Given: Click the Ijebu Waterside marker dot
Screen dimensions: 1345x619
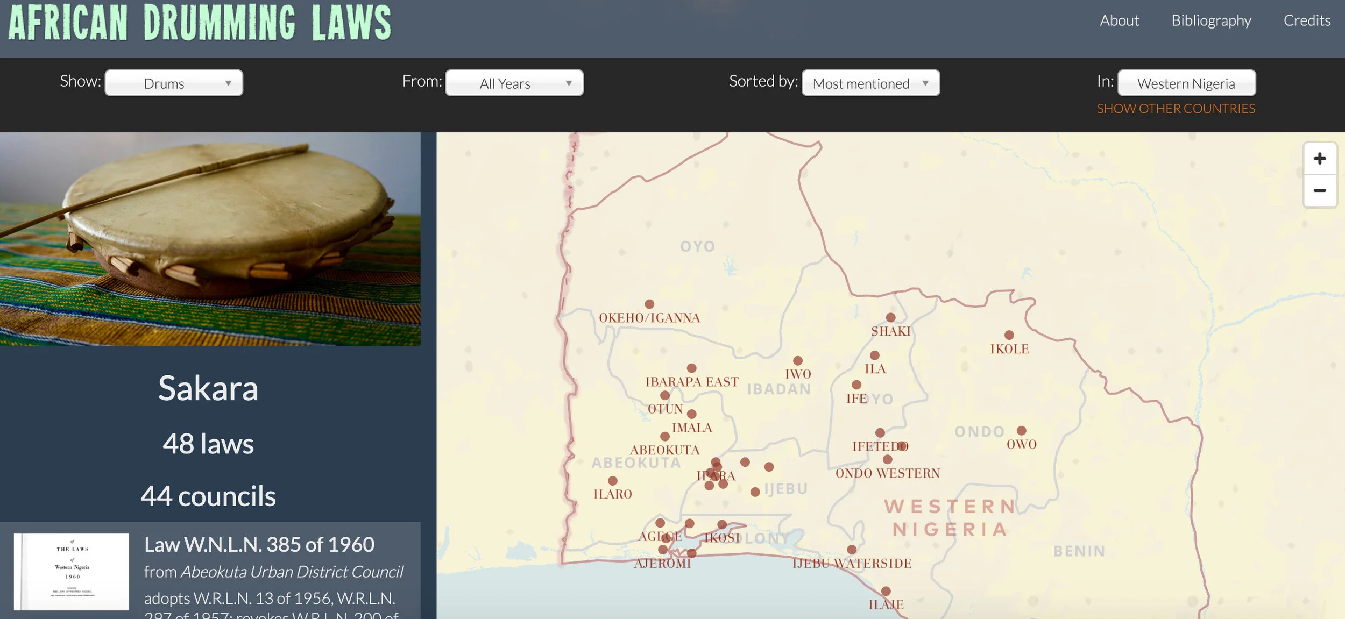Looking at the screenshot, I should pos(852,549).
